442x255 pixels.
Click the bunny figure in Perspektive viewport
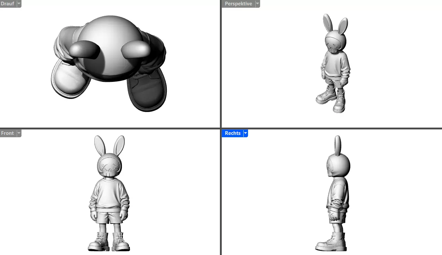pos(333,64)
